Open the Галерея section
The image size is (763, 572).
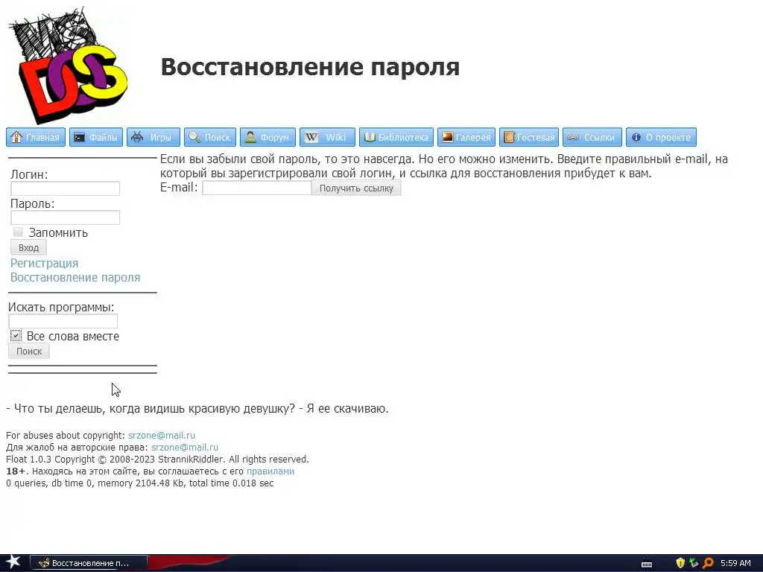[x=466, y=137]
